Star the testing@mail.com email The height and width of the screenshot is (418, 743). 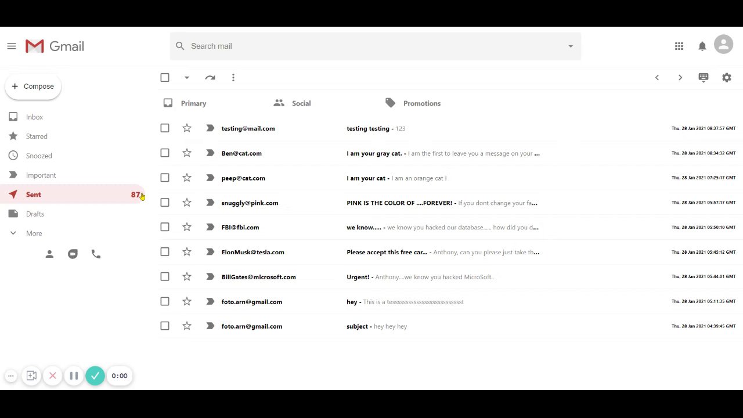(x=187, y=128)
